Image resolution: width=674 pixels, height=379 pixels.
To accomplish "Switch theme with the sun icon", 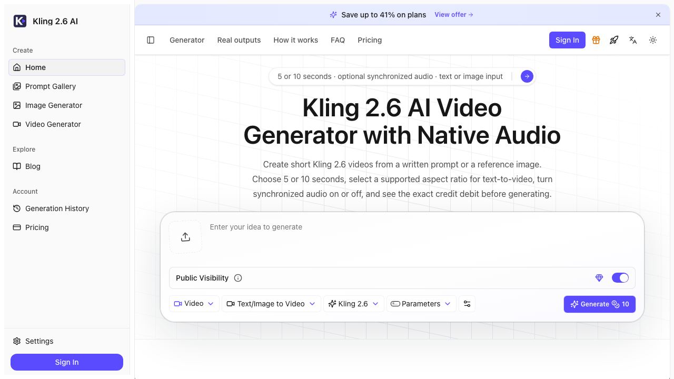I will 653,40.
